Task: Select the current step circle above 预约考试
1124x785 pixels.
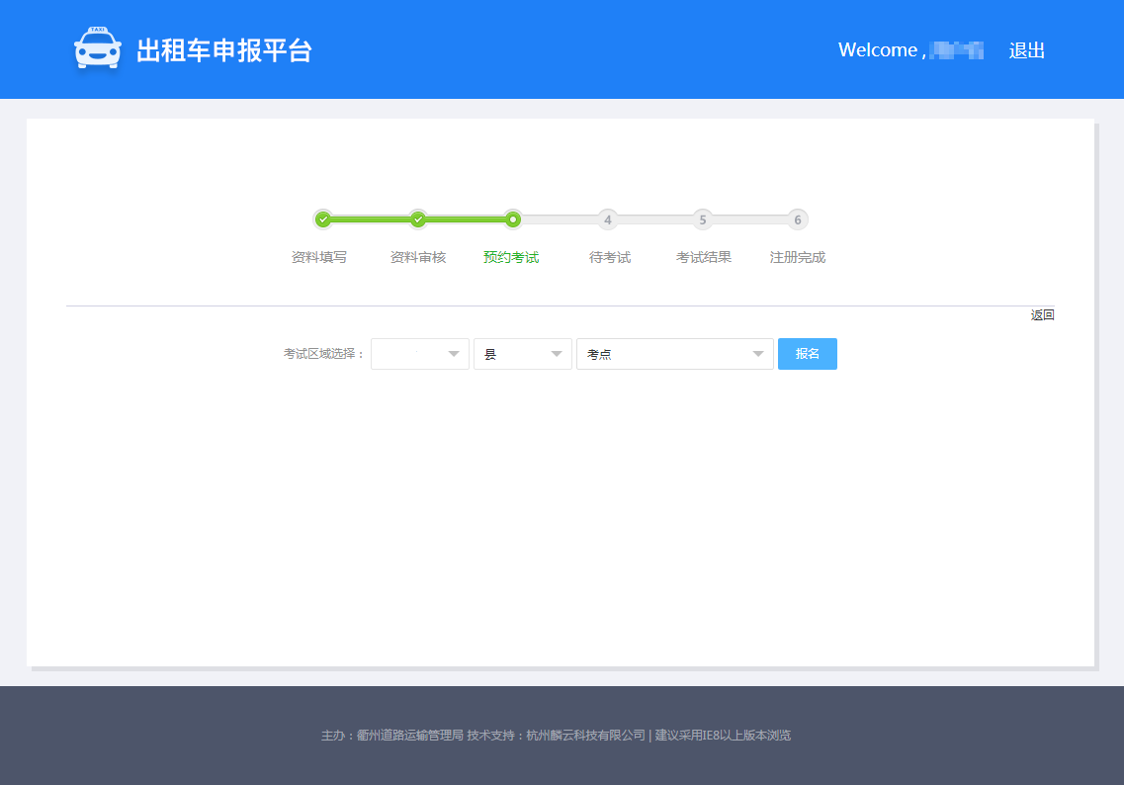Action: tap(512, 219)
